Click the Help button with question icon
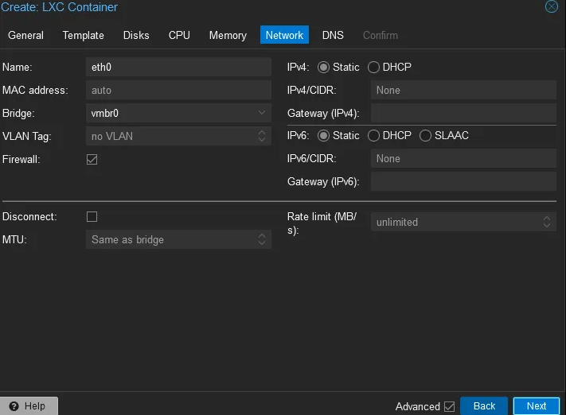Viewport: 566px width, 415px height. point(29,405)
